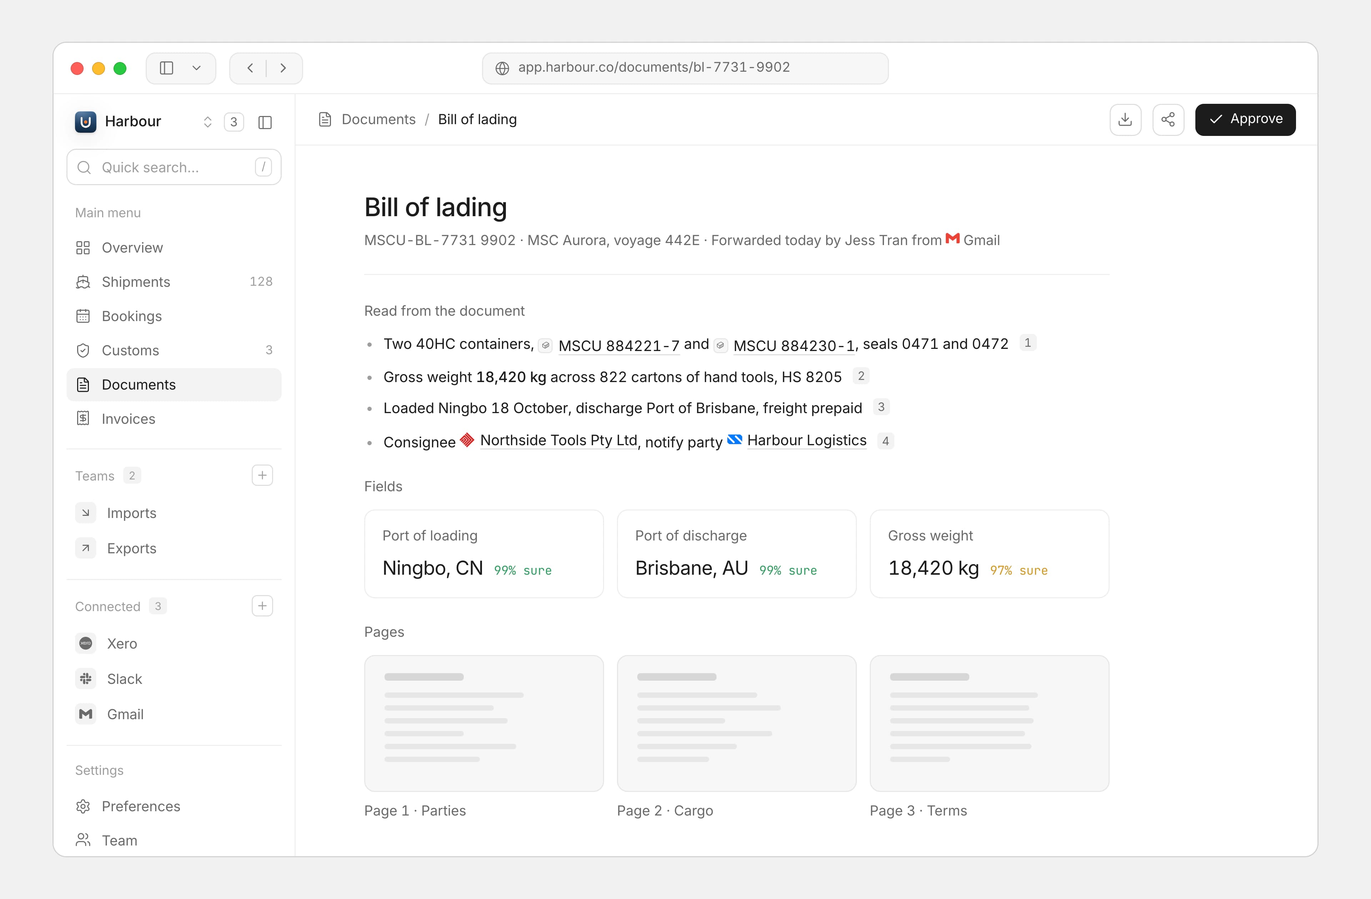Go back with the left chevron
The width and height of the screenshot is (1371, 899).
tap(250, 68)
